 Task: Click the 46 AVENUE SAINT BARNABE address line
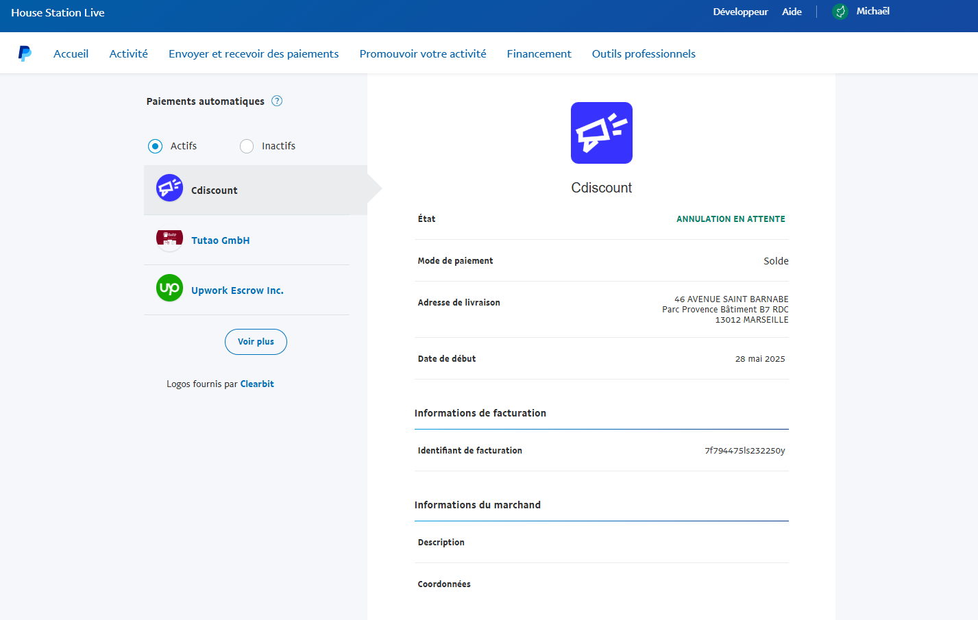[x=731, y=299]
